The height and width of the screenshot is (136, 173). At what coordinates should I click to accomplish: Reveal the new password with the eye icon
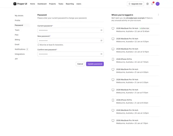(101, 41)
